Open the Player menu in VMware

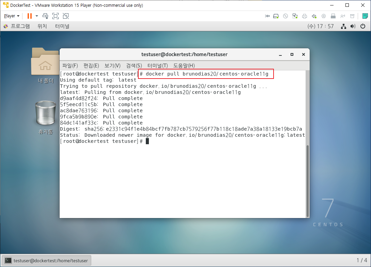12,16
